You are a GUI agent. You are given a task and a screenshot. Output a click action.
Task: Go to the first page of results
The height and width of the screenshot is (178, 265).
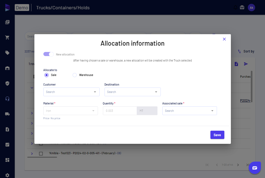tap(207, 165)
